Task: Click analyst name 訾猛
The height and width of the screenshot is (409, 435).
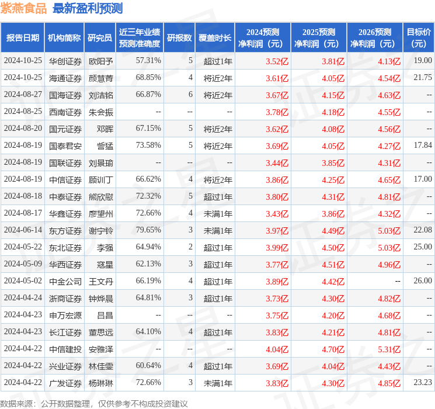Action: 105,146
